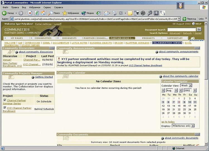Click help icon beside about community announcements

pyautogui.click(x=157, y=52)
